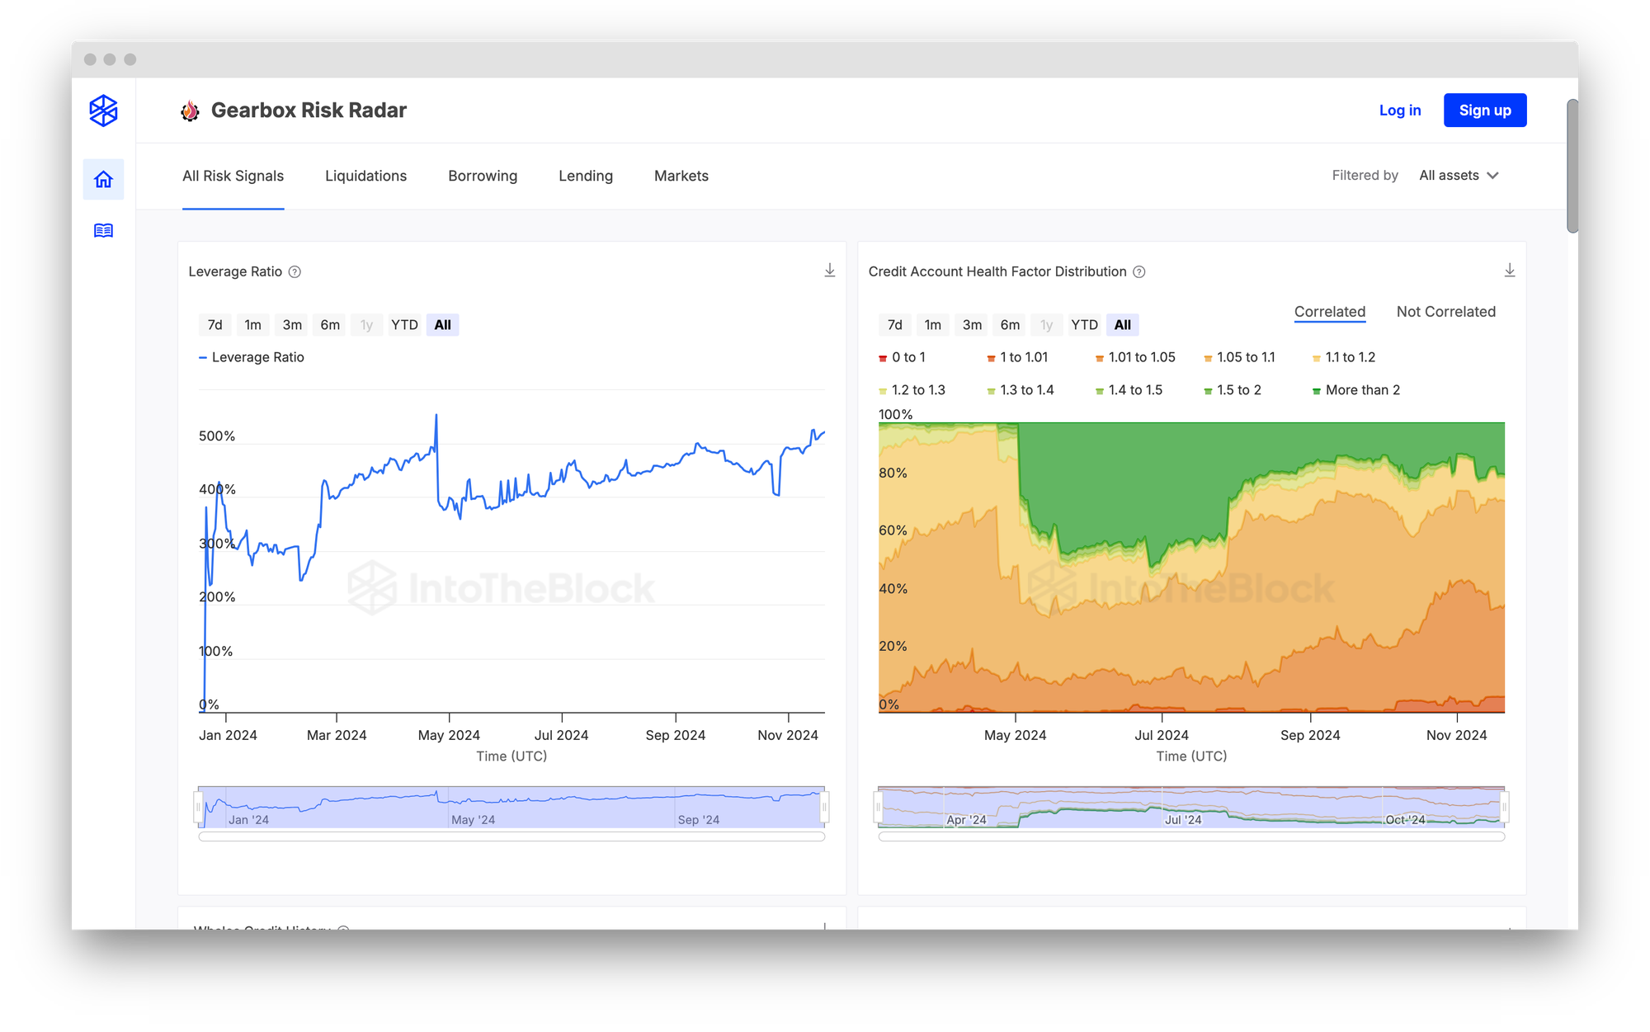Screen dimensions: 1650x1032
Task: Switch distribution to Not Correlated
Action: click(x=1445, y=312)
